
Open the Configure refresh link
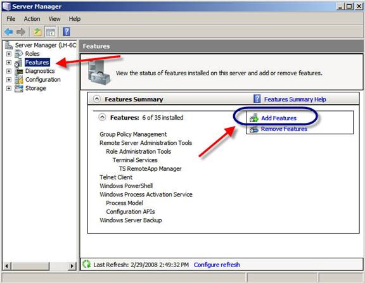coord(217,265)
